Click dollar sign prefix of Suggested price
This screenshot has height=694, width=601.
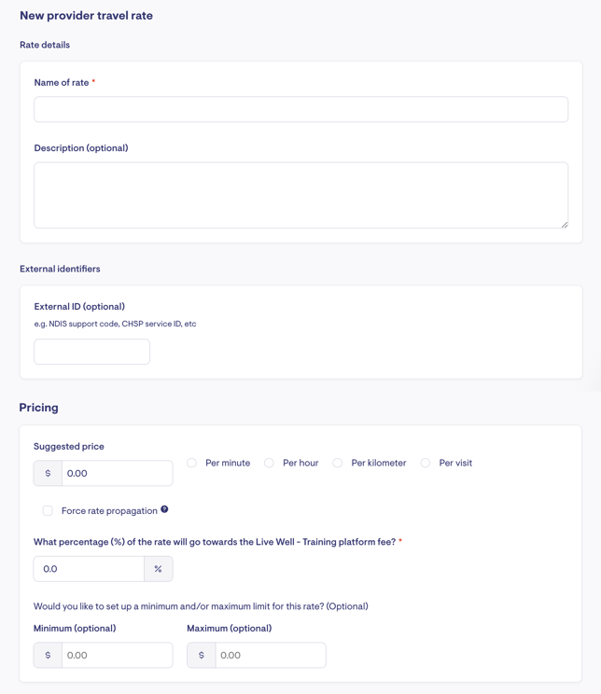click(48, 473)
